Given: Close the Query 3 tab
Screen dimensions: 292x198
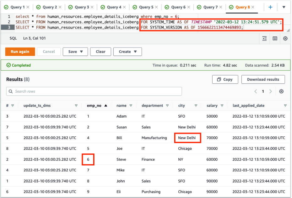Looking at the screenshot, I should tap(92, 7).
